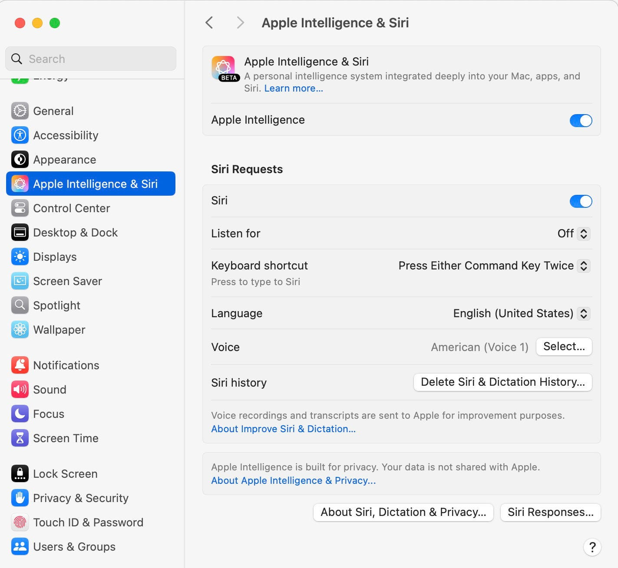Click the Privacy & Security hand icon
618x568 pixels.
click(x=20, y=498)
